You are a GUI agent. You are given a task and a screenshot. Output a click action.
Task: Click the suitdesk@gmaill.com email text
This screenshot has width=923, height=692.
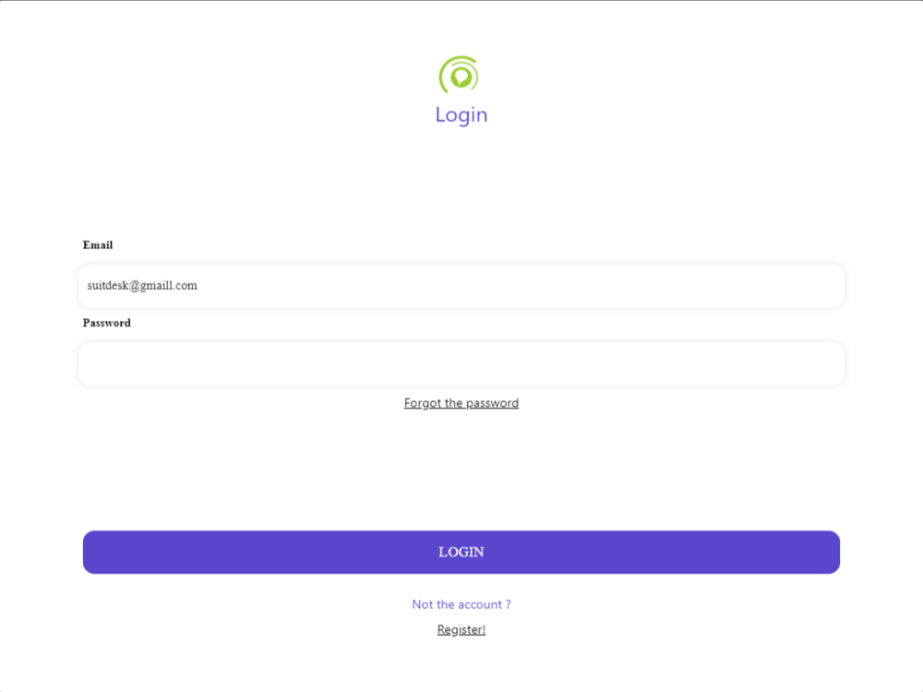[141, 285]
